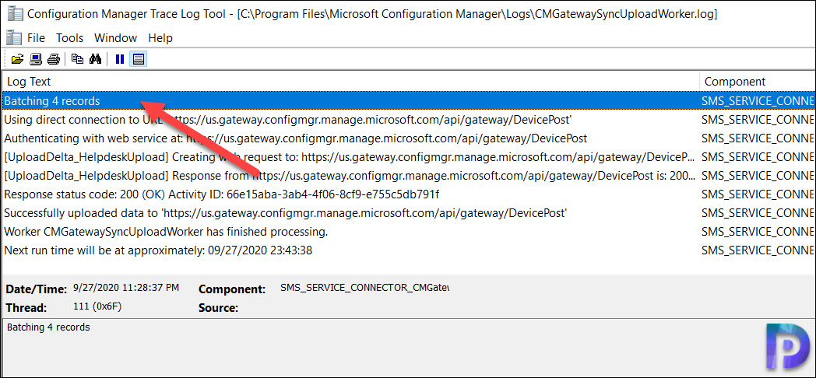The width and height of the screenshot is (816, 378).
Task: Click the app icon beside the File menu
Action: coord(14,38)
